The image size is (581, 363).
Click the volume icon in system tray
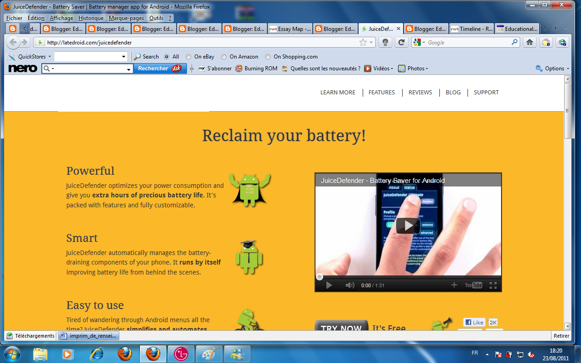pos(531,354)
